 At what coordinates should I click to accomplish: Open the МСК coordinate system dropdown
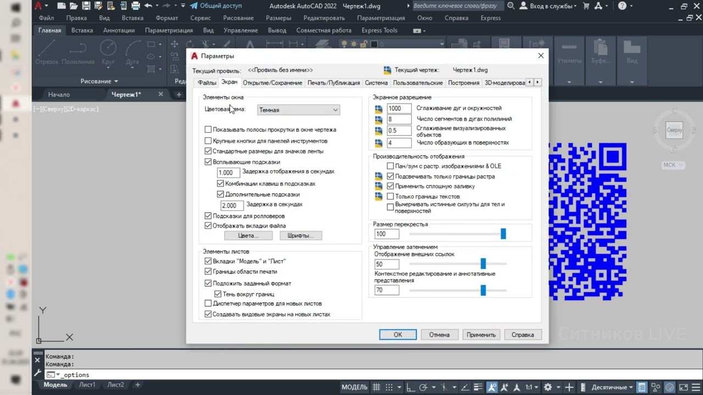point(673,165)
